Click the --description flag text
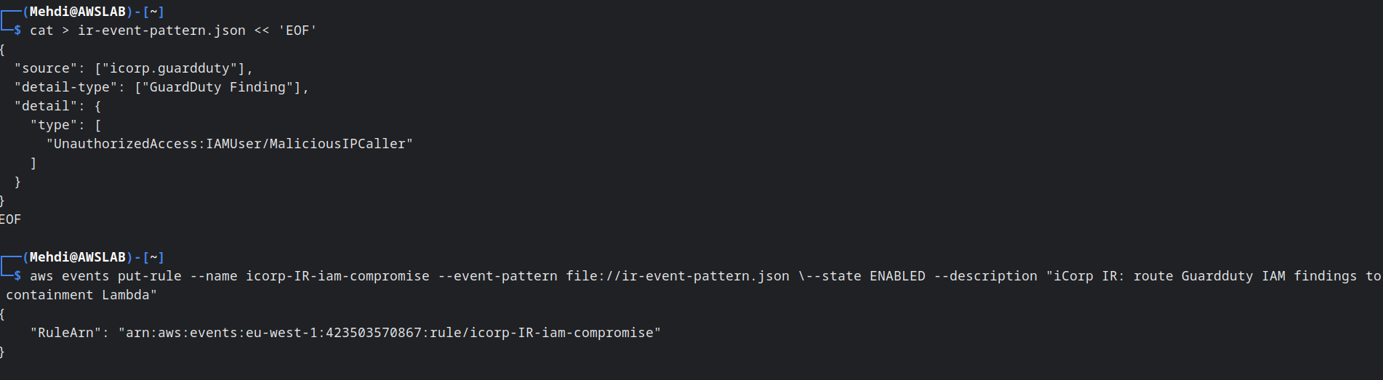 (x=986, y=276)
